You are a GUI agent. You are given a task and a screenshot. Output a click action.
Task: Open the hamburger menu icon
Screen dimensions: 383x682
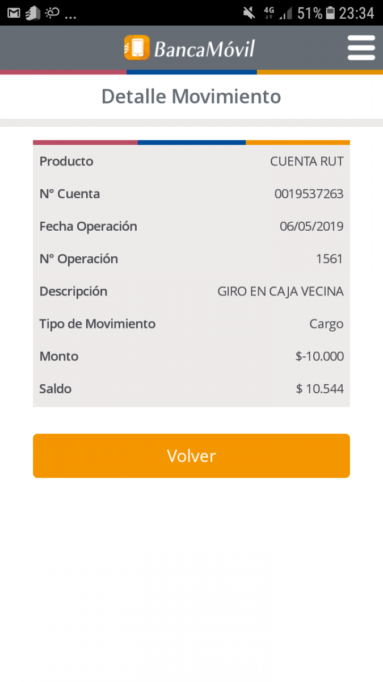pyautogui.click(x=361, y=48)
